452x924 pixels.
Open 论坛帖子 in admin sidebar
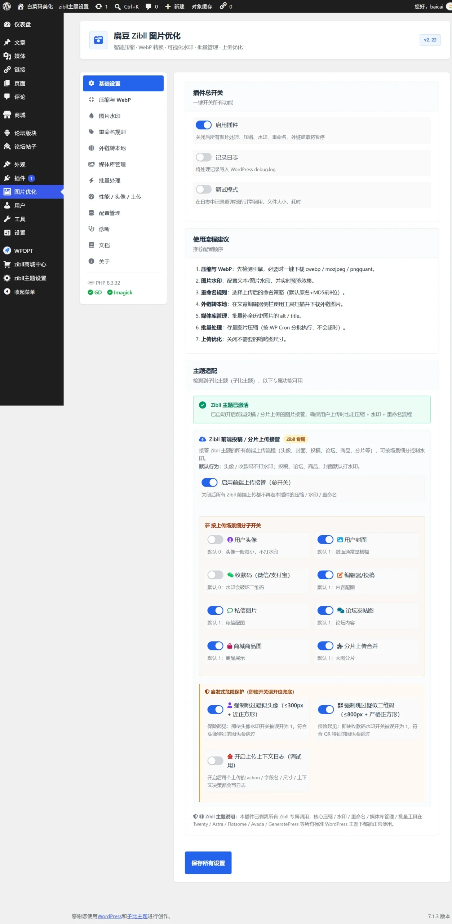tap(32, 147)
